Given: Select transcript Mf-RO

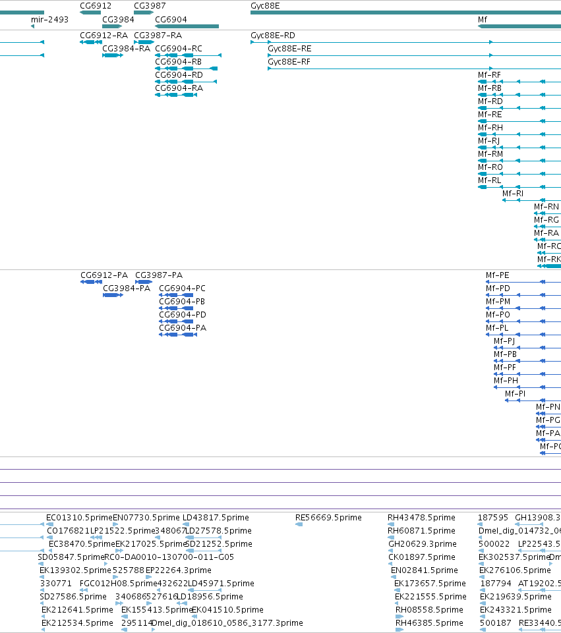Looking at the screenshot, I should pos(490,167).
